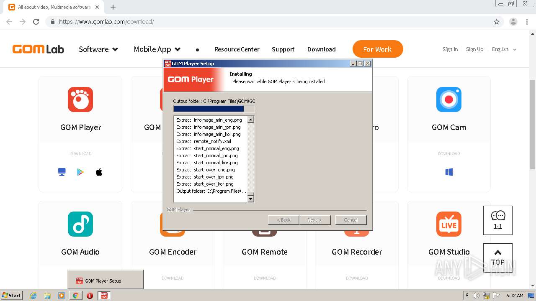Click the GOM Audio app icon
Viewport: 536px width, 301px height.
pos(80,224)
